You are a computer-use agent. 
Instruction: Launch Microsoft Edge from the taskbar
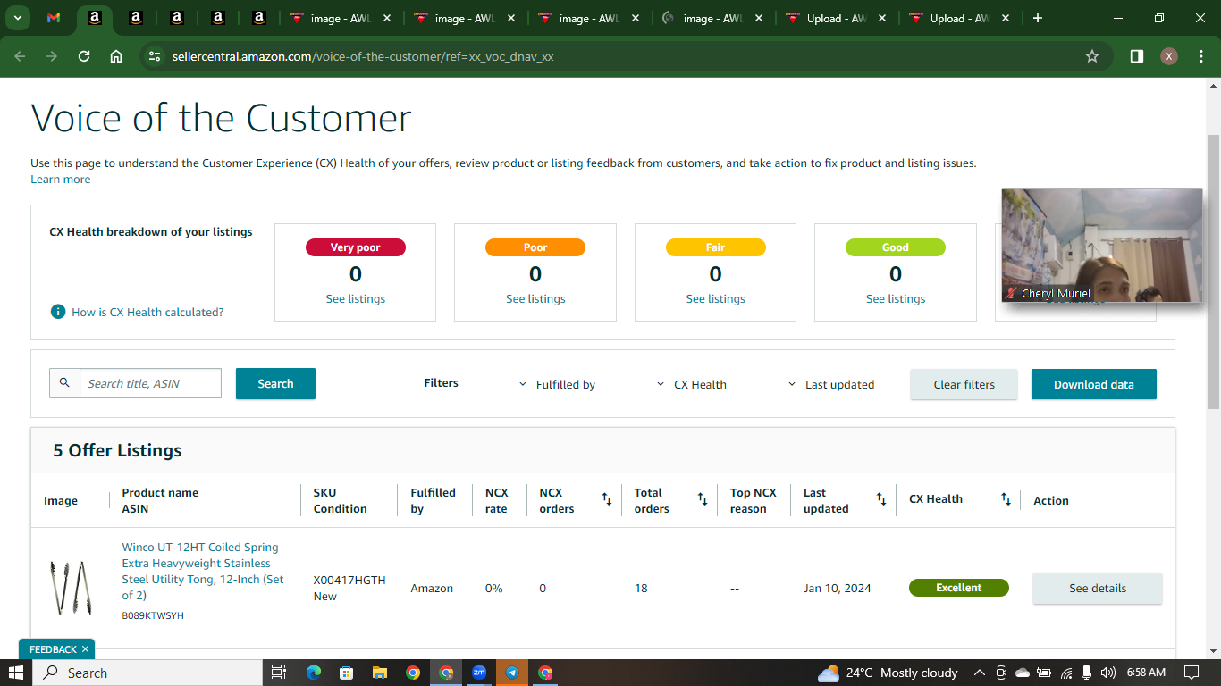tap(314, 673)
